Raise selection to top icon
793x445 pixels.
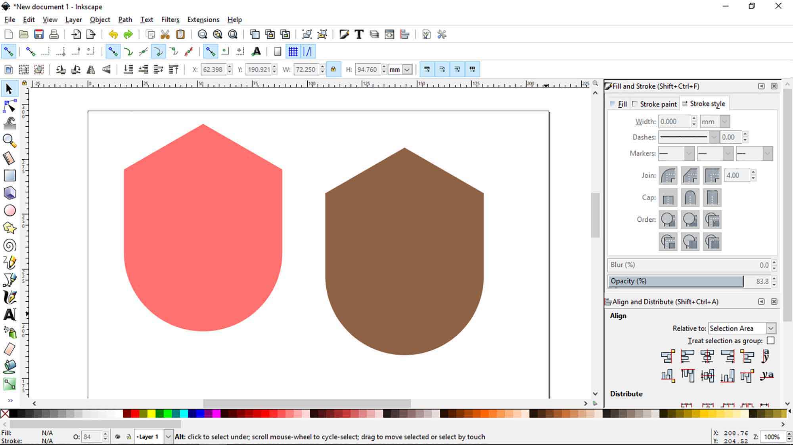tap(173, 70)
